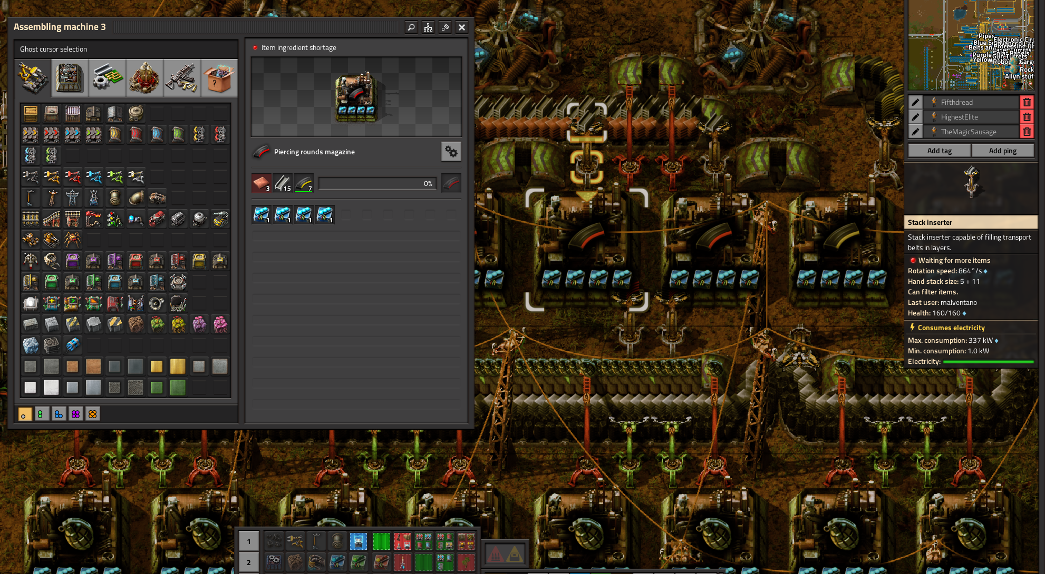The width and height of the screenshot is (1045, 574).
Task: Switch to quickbar row 1 button
Action: tap(249, 541)
